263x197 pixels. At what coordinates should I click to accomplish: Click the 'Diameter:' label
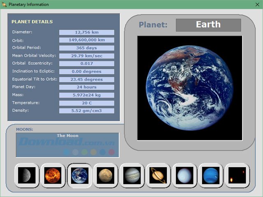(22, 32)
